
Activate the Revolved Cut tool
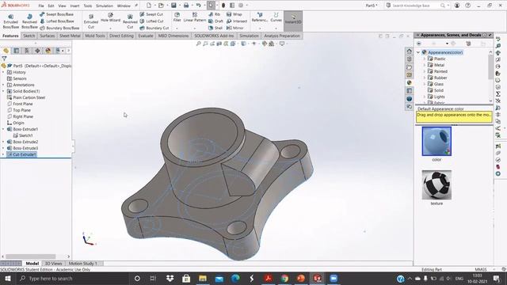point(130,21)
